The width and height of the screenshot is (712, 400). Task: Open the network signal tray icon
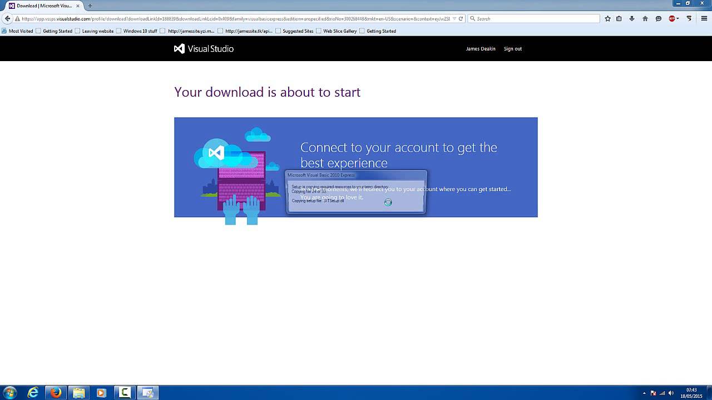pyautogui.click(x=662, y=393)
